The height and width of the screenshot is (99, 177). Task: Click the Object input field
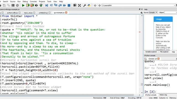pyautogui.click(x=171, y=12)
